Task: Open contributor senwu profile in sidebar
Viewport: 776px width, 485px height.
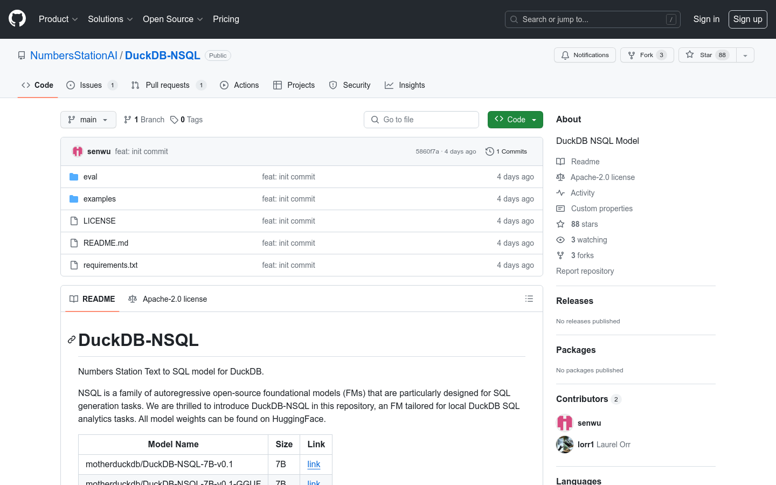Action: click(589, 423)
